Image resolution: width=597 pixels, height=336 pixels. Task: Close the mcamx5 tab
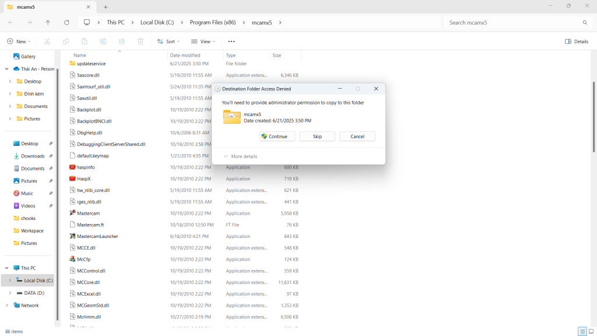89,7
